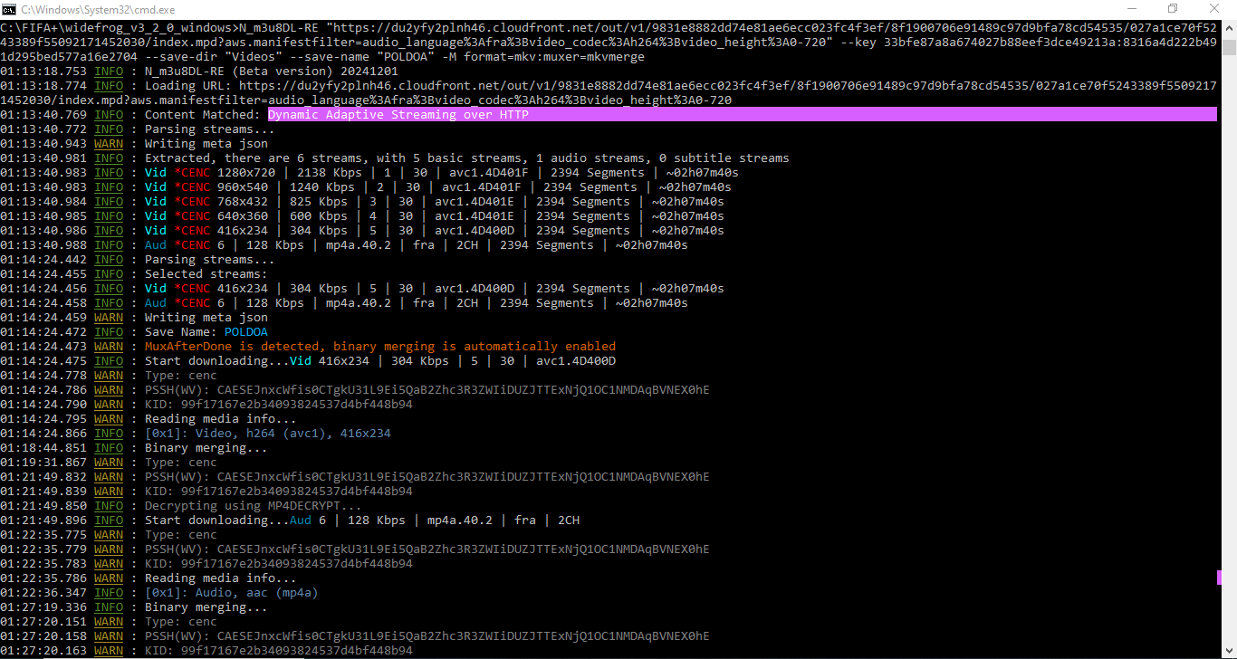Viewport: 1237px width, 659px height.
Task: Click Parsing streams at 01:13:40.772
Action: click(210, 129)
